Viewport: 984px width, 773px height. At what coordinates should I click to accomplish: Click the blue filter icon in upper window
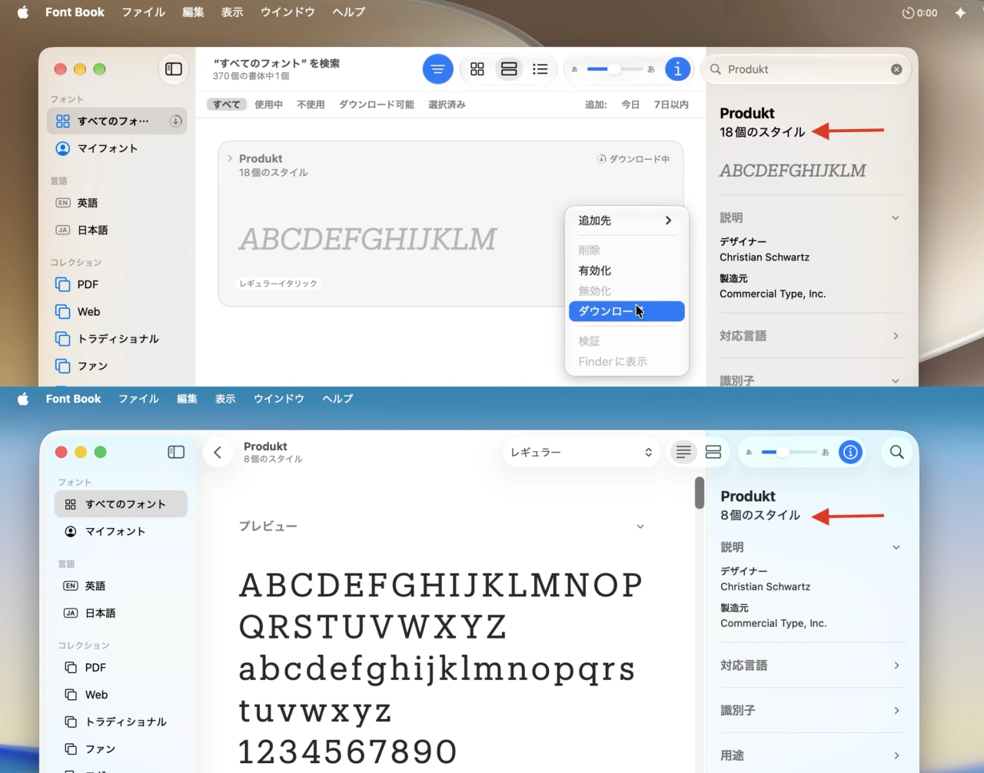tap(437, 69)
